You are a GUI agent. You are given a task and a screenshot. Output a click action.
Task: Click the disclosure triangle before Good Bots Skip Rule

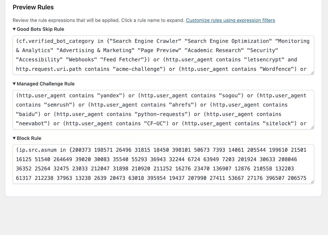tap(14, 29)
